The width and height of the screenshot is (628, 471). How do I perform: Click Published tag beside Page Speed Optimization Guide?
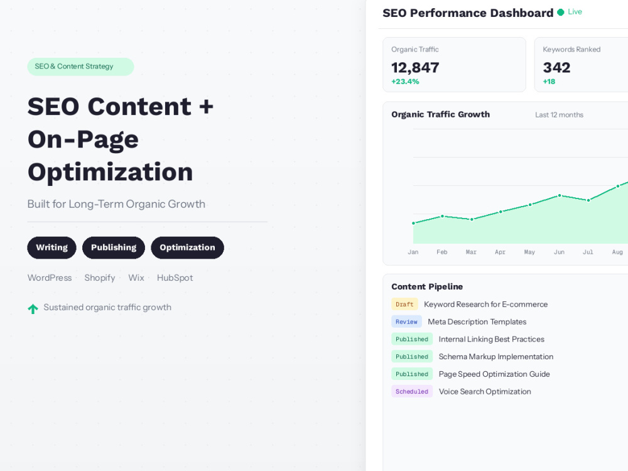click(412, 374)
